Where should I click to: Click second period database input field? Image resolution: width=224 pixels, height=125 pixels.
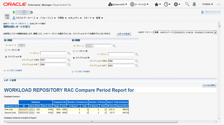point(98,46)
